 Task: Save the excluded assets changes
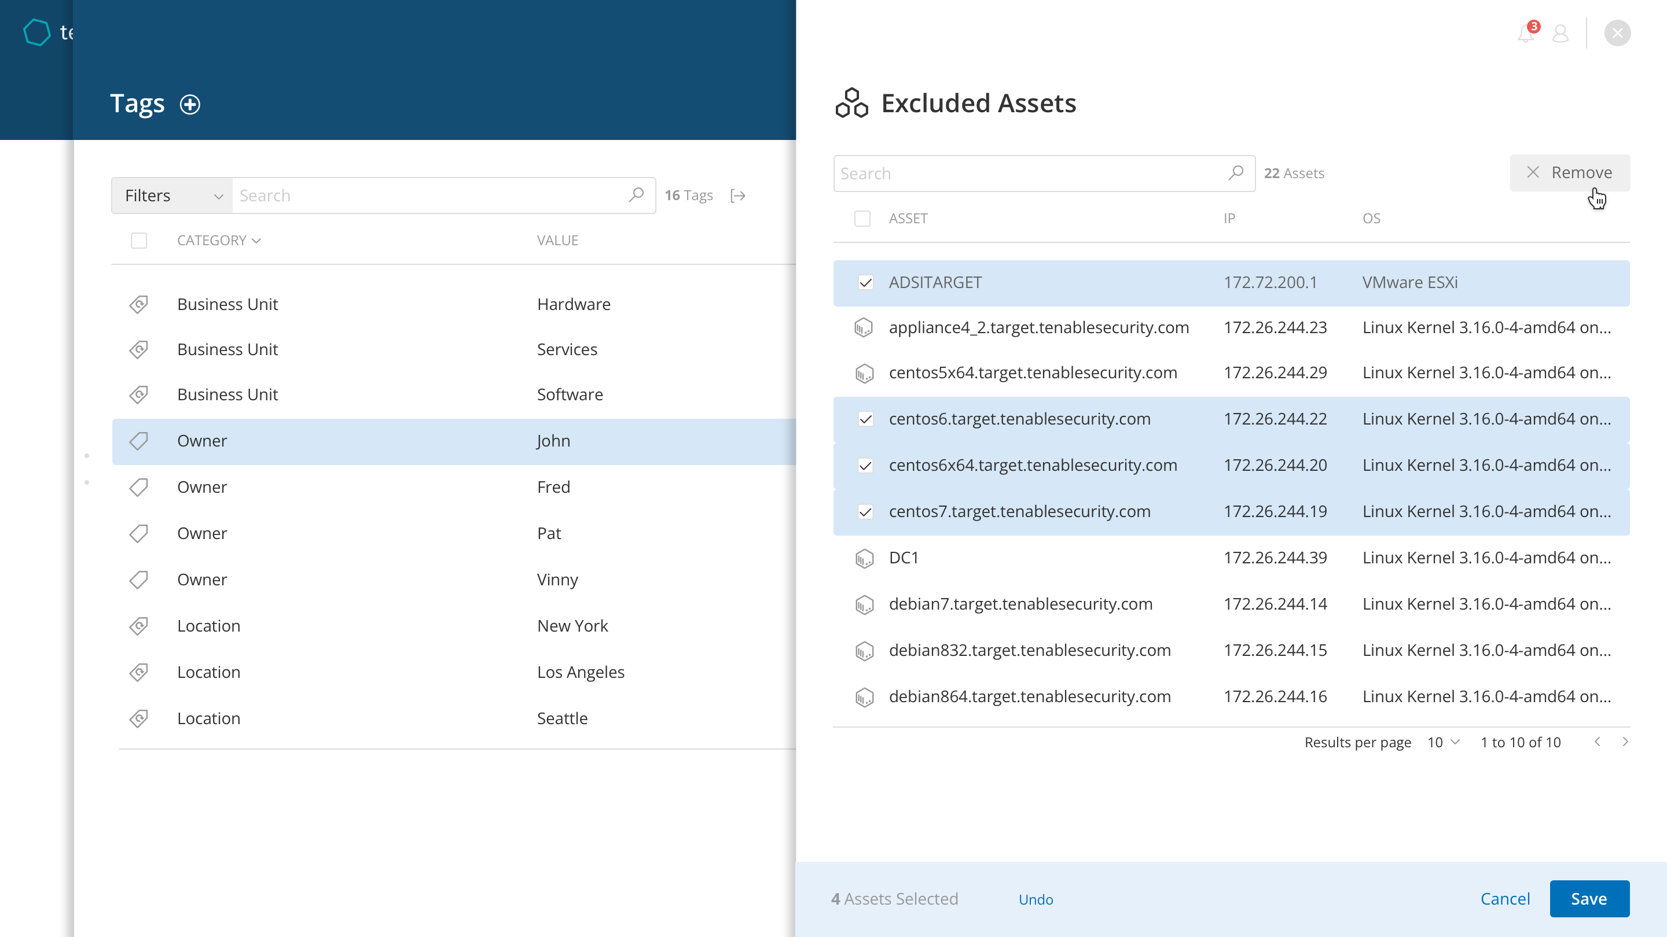(x=1589, y=898)
